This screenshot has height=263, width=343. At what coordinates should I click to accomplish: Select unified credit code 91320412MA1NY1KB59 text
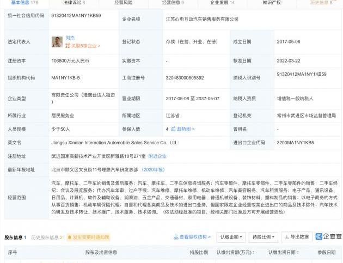coord(76,16)
